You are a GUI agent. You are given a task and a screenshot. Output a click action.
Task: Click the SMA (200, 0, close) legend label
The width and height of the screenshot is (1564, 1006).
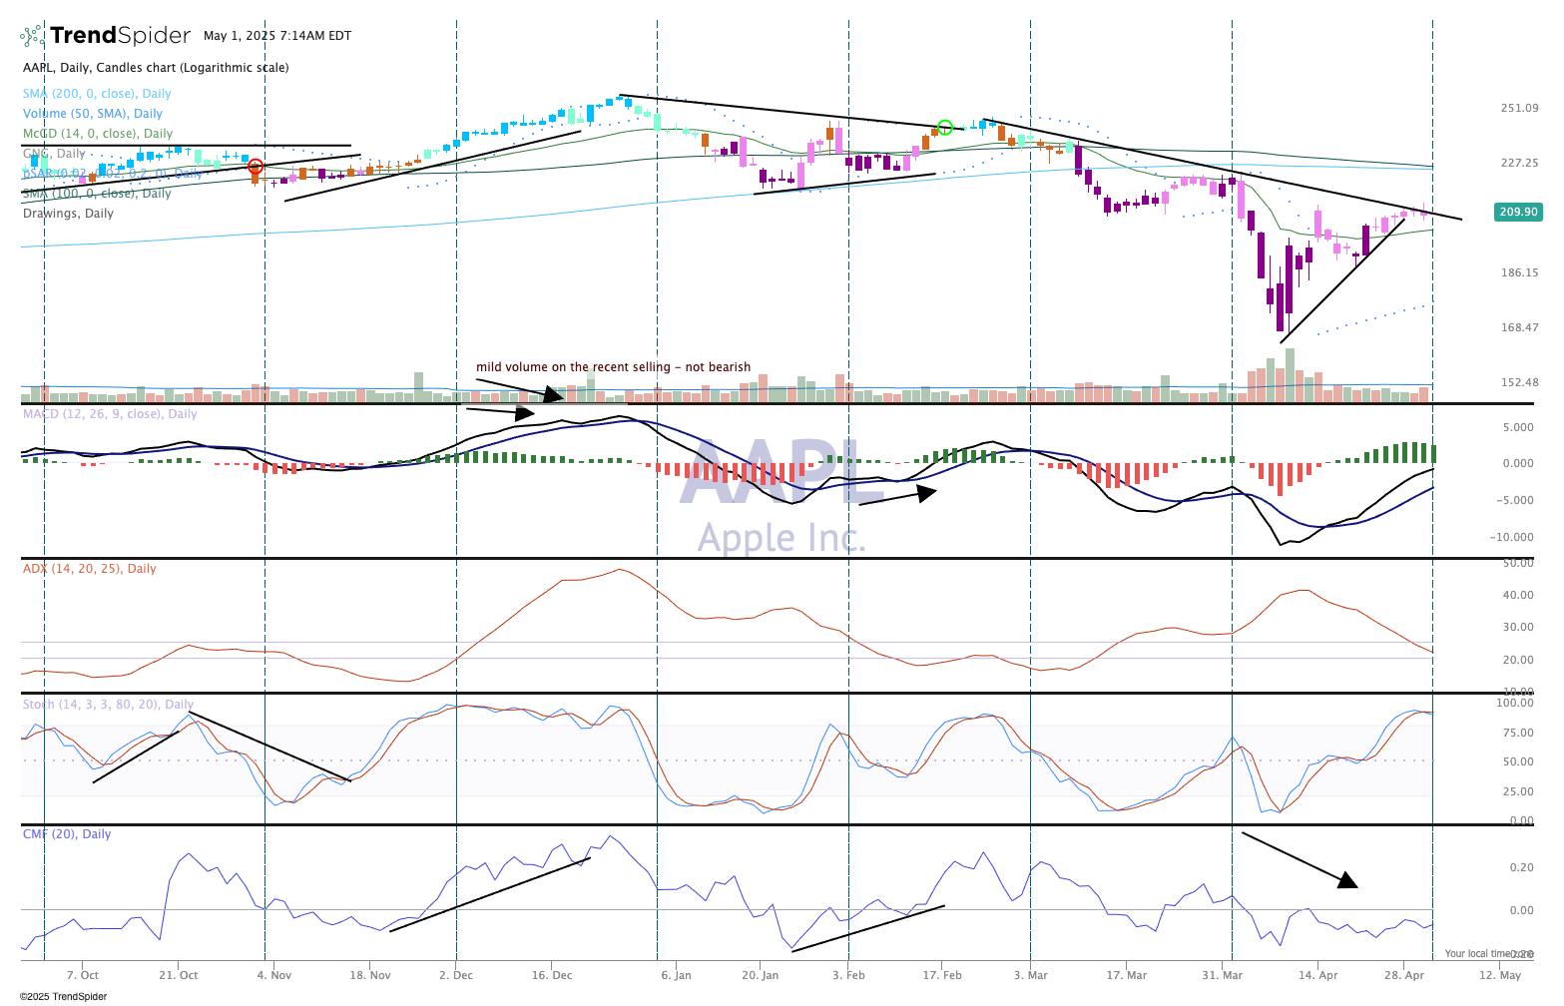coord(97,94)
